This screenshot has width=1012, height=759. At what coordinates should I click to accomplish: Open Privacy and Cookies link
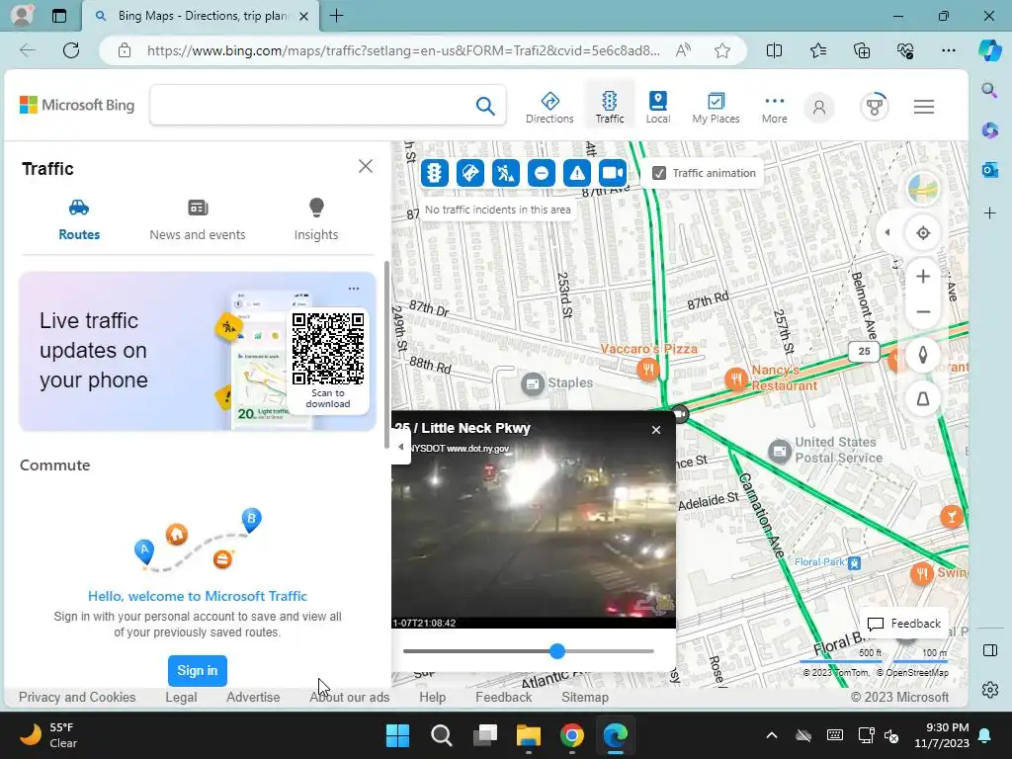tap(77, 697)
